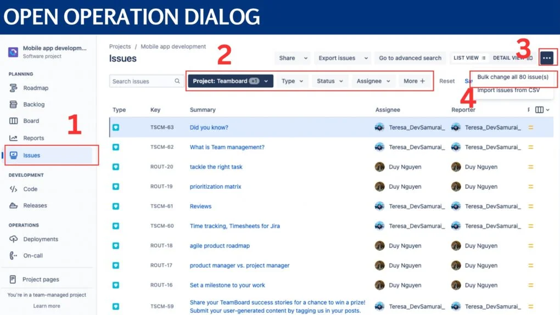This screenshot has height=315, width=560.
Task: Open Releases in the sidebar
Action: (x=35, y=205)
